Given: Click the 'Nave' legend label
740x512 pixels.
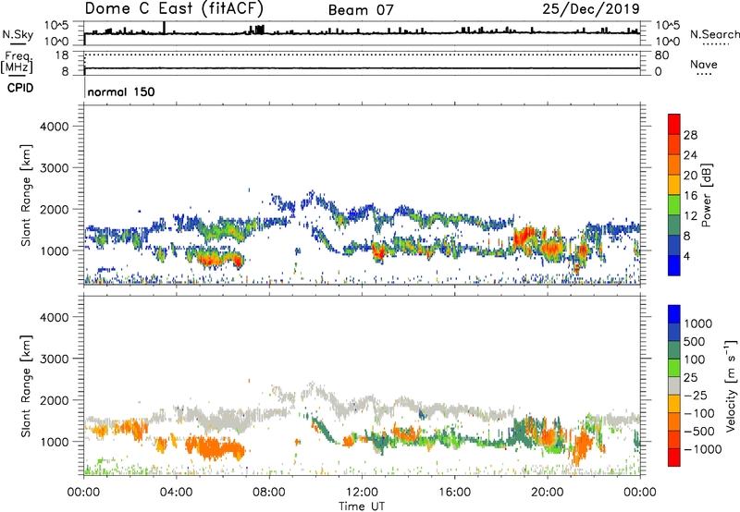Looking at the screenshot, I should point(704,64).
